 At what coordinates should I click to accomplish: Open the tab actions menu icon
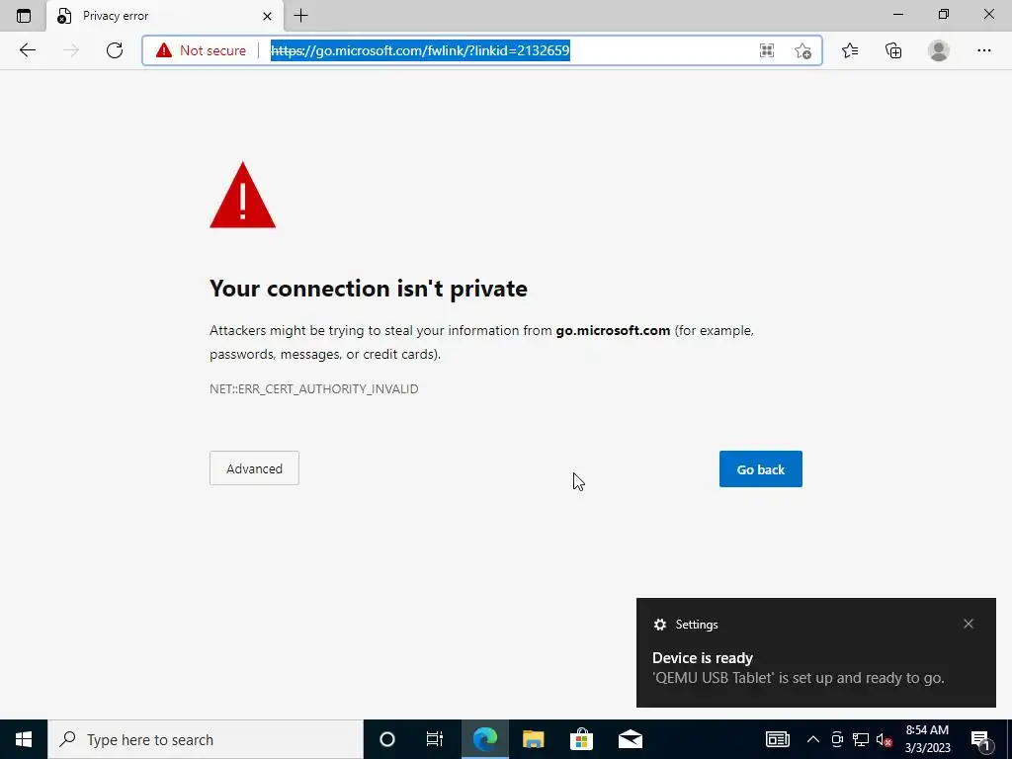[24, 16]
